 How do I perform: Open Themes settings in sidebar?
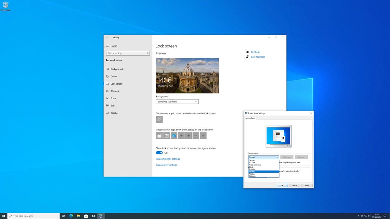click(x=114, y=91)
